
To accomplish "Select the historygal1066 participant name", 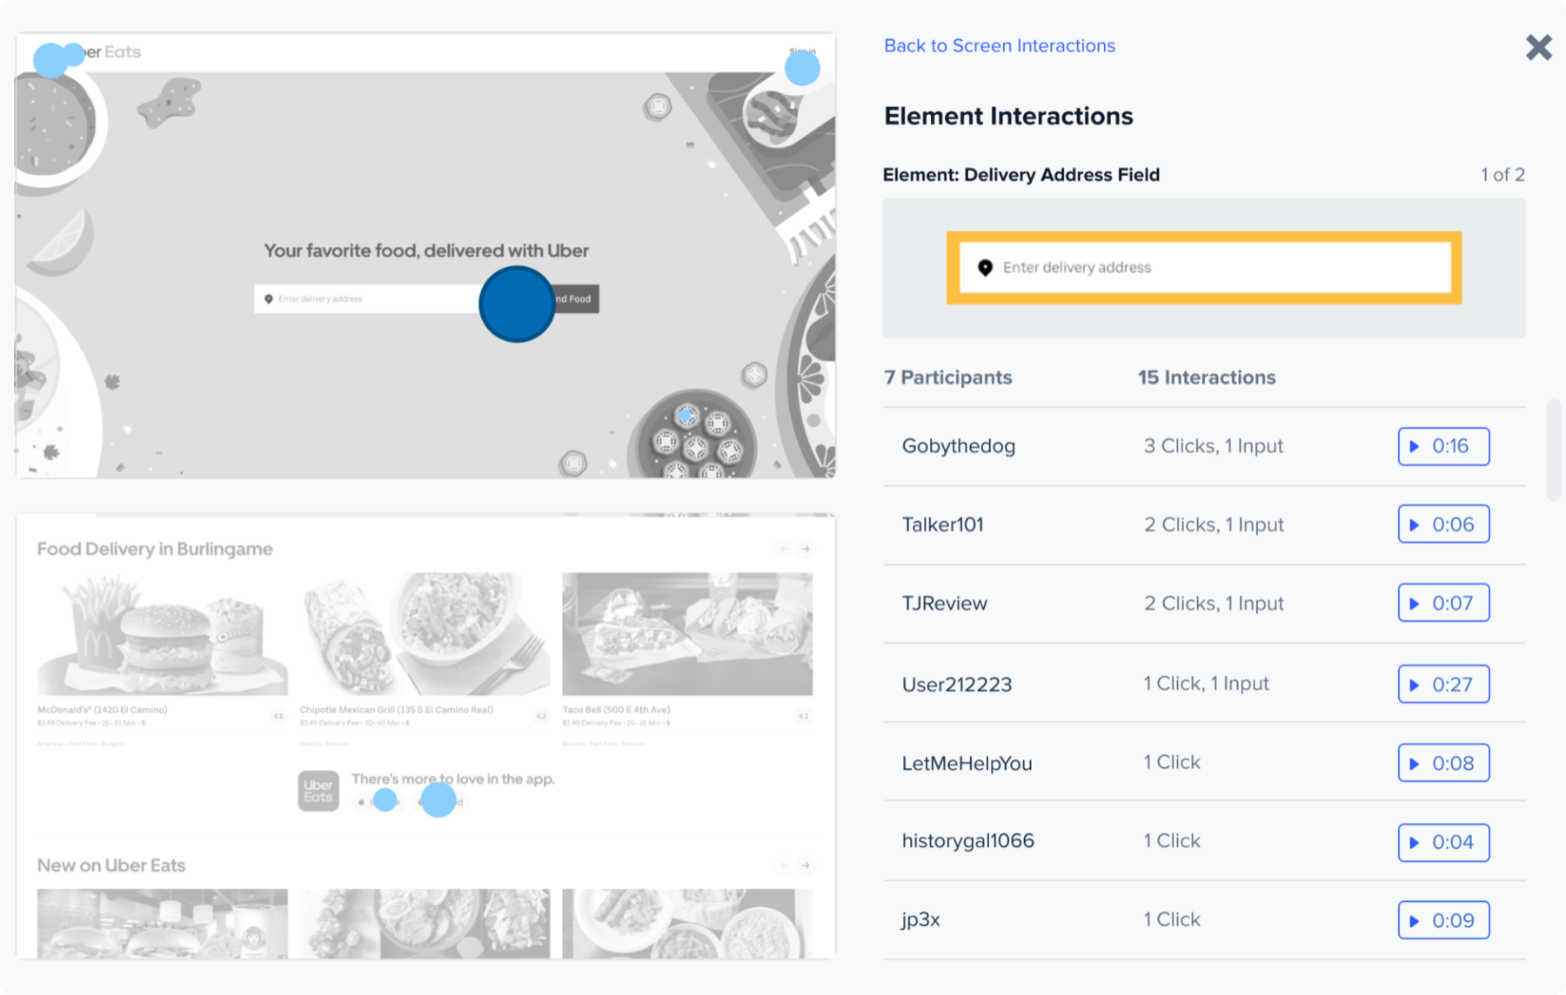I will (x=967, y=841).
